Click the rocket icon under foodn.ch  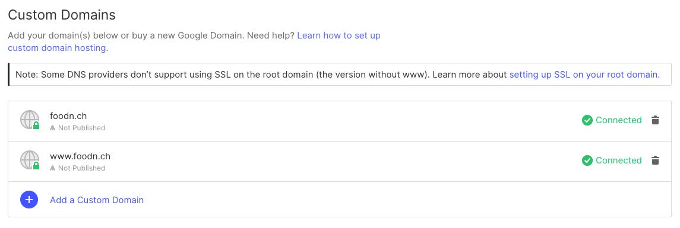tap(53, 128)
